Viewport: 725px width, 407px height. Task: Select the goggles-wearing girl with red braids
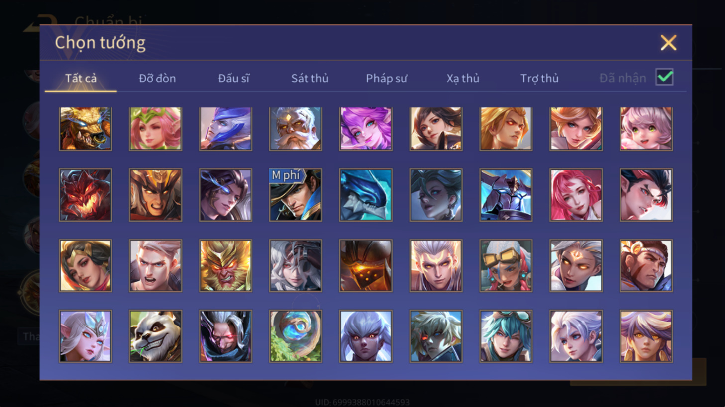(x=506, y=265)
